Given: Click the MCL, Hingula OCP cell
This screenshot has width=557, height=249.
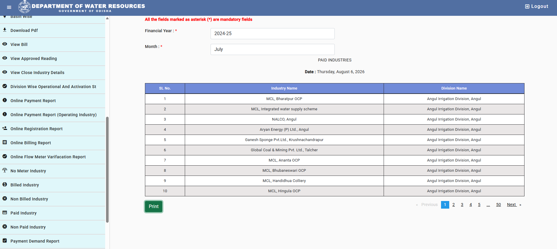Looking at the screenshot, I should point(284,191).
